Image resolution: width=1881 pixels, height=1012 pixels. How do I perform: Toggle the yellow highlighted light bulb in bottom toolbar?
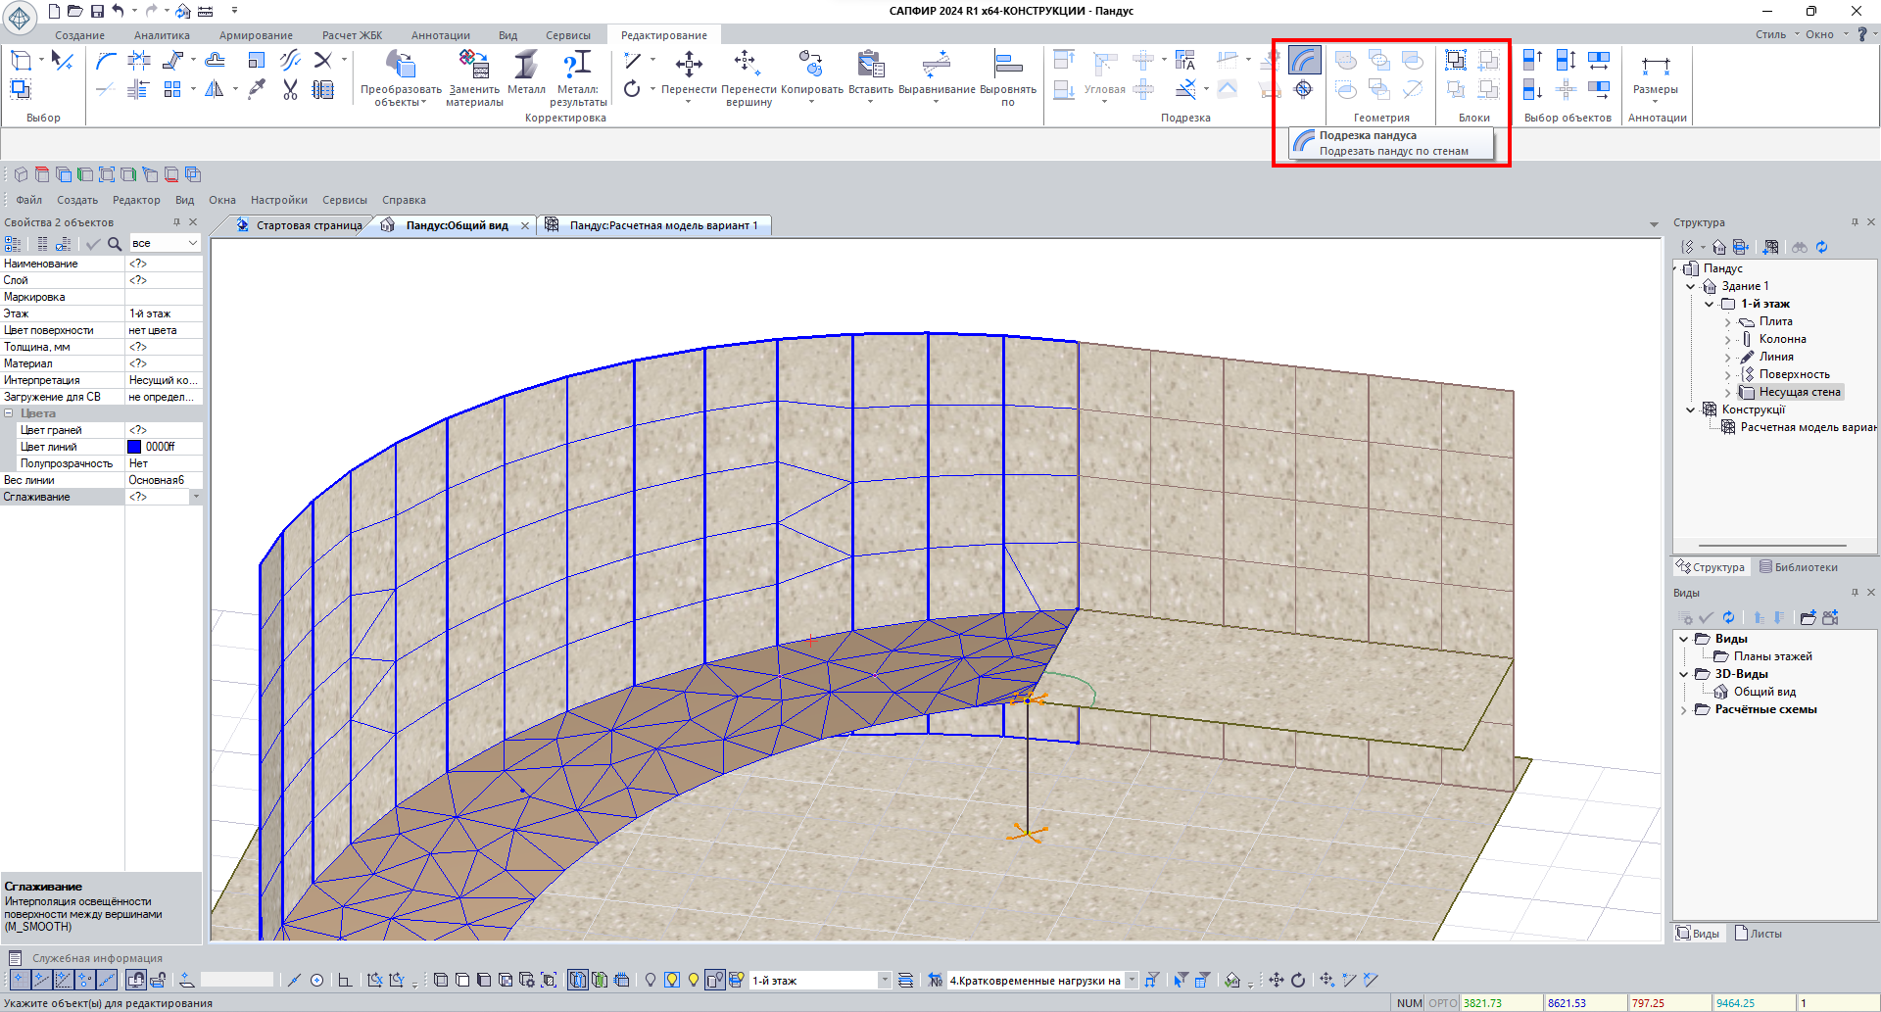coord(672,980)
